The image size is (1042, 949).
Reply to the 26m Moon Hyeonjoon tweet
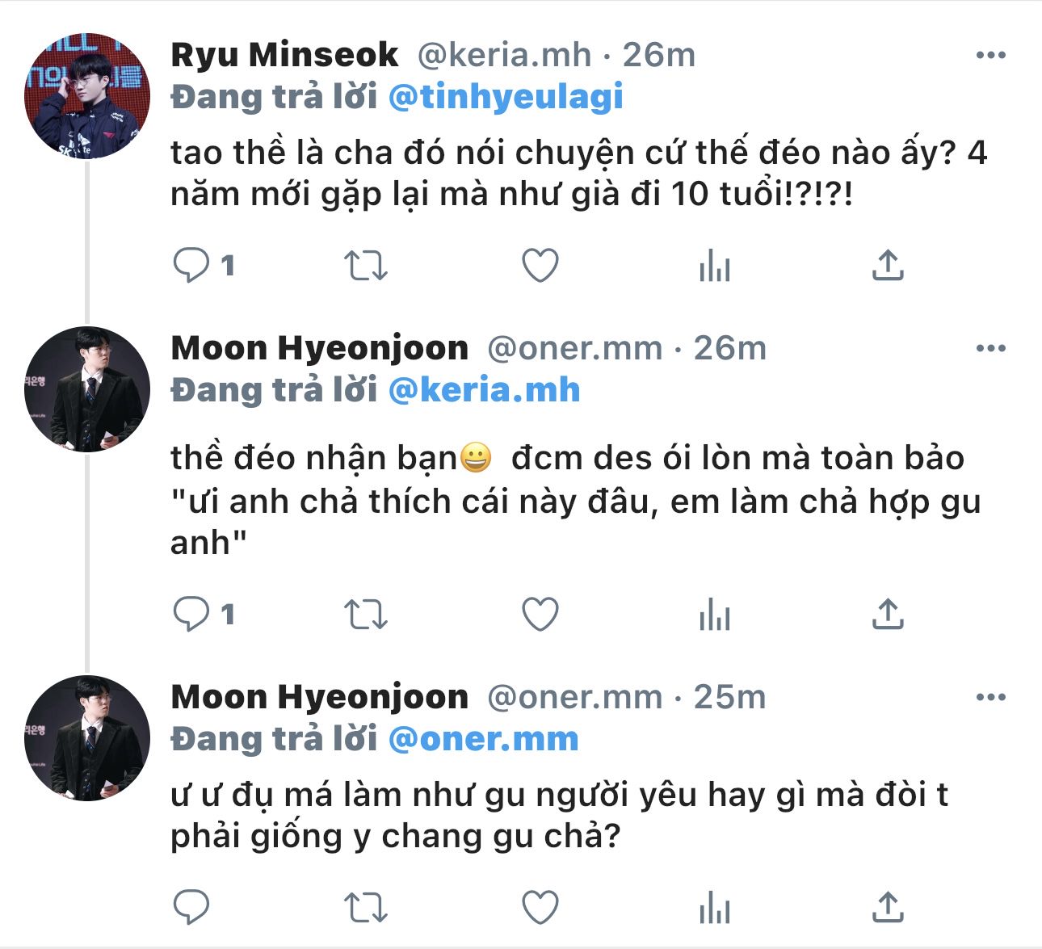pyautogui.click(x=191, y=615)
